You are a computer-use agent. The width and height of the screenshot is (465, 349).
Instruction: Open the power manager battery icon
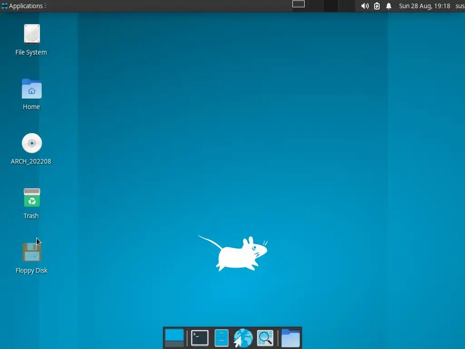376,6
